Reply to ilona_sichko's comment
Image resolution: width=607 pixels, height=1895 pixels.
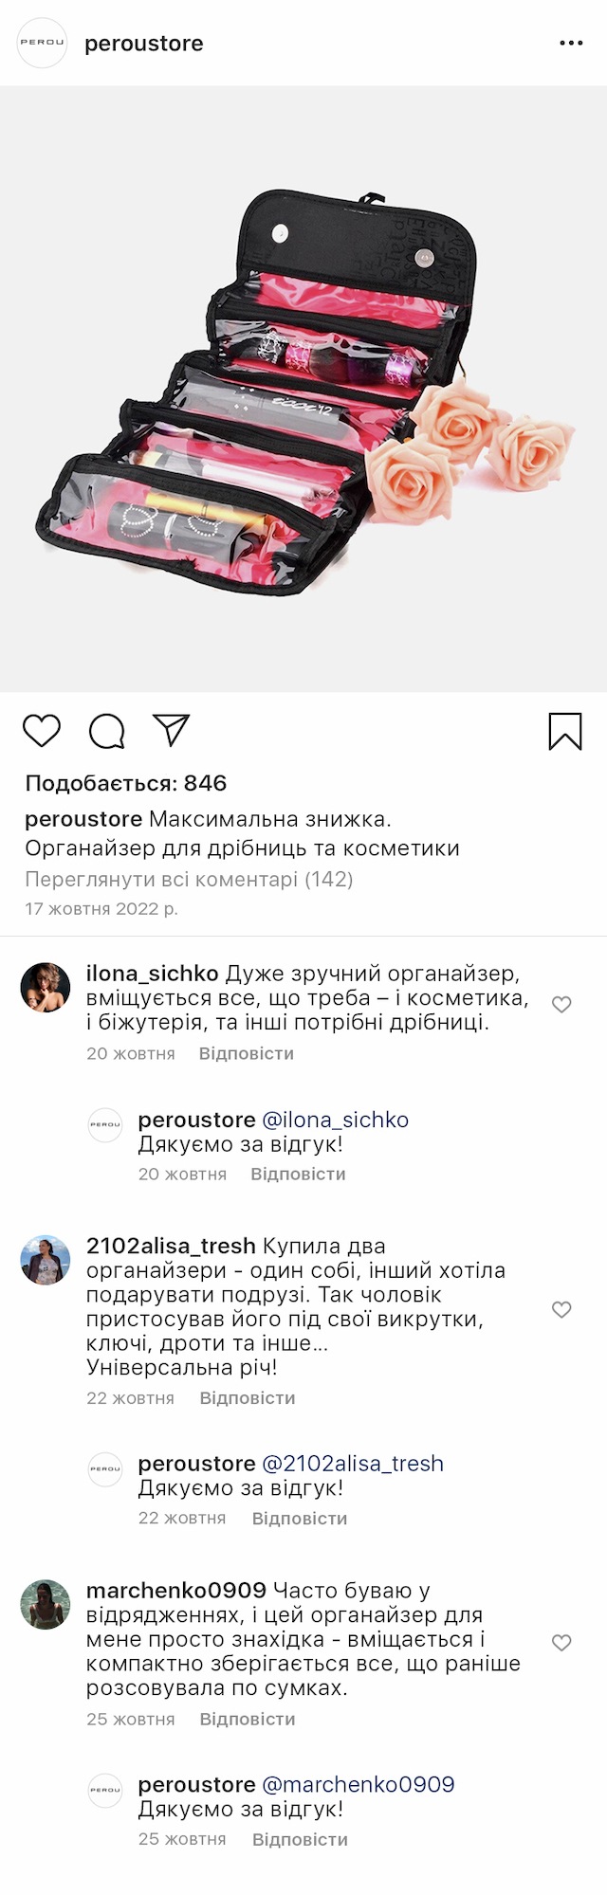click(x=247, y=1053)
